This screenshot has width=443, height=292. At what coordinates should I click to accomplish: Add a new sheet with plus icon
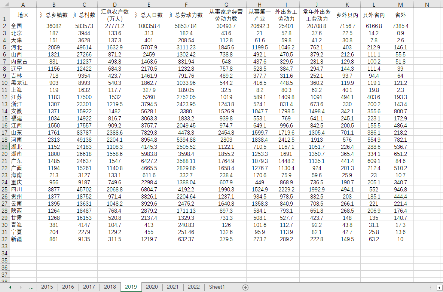click(245, 287)
